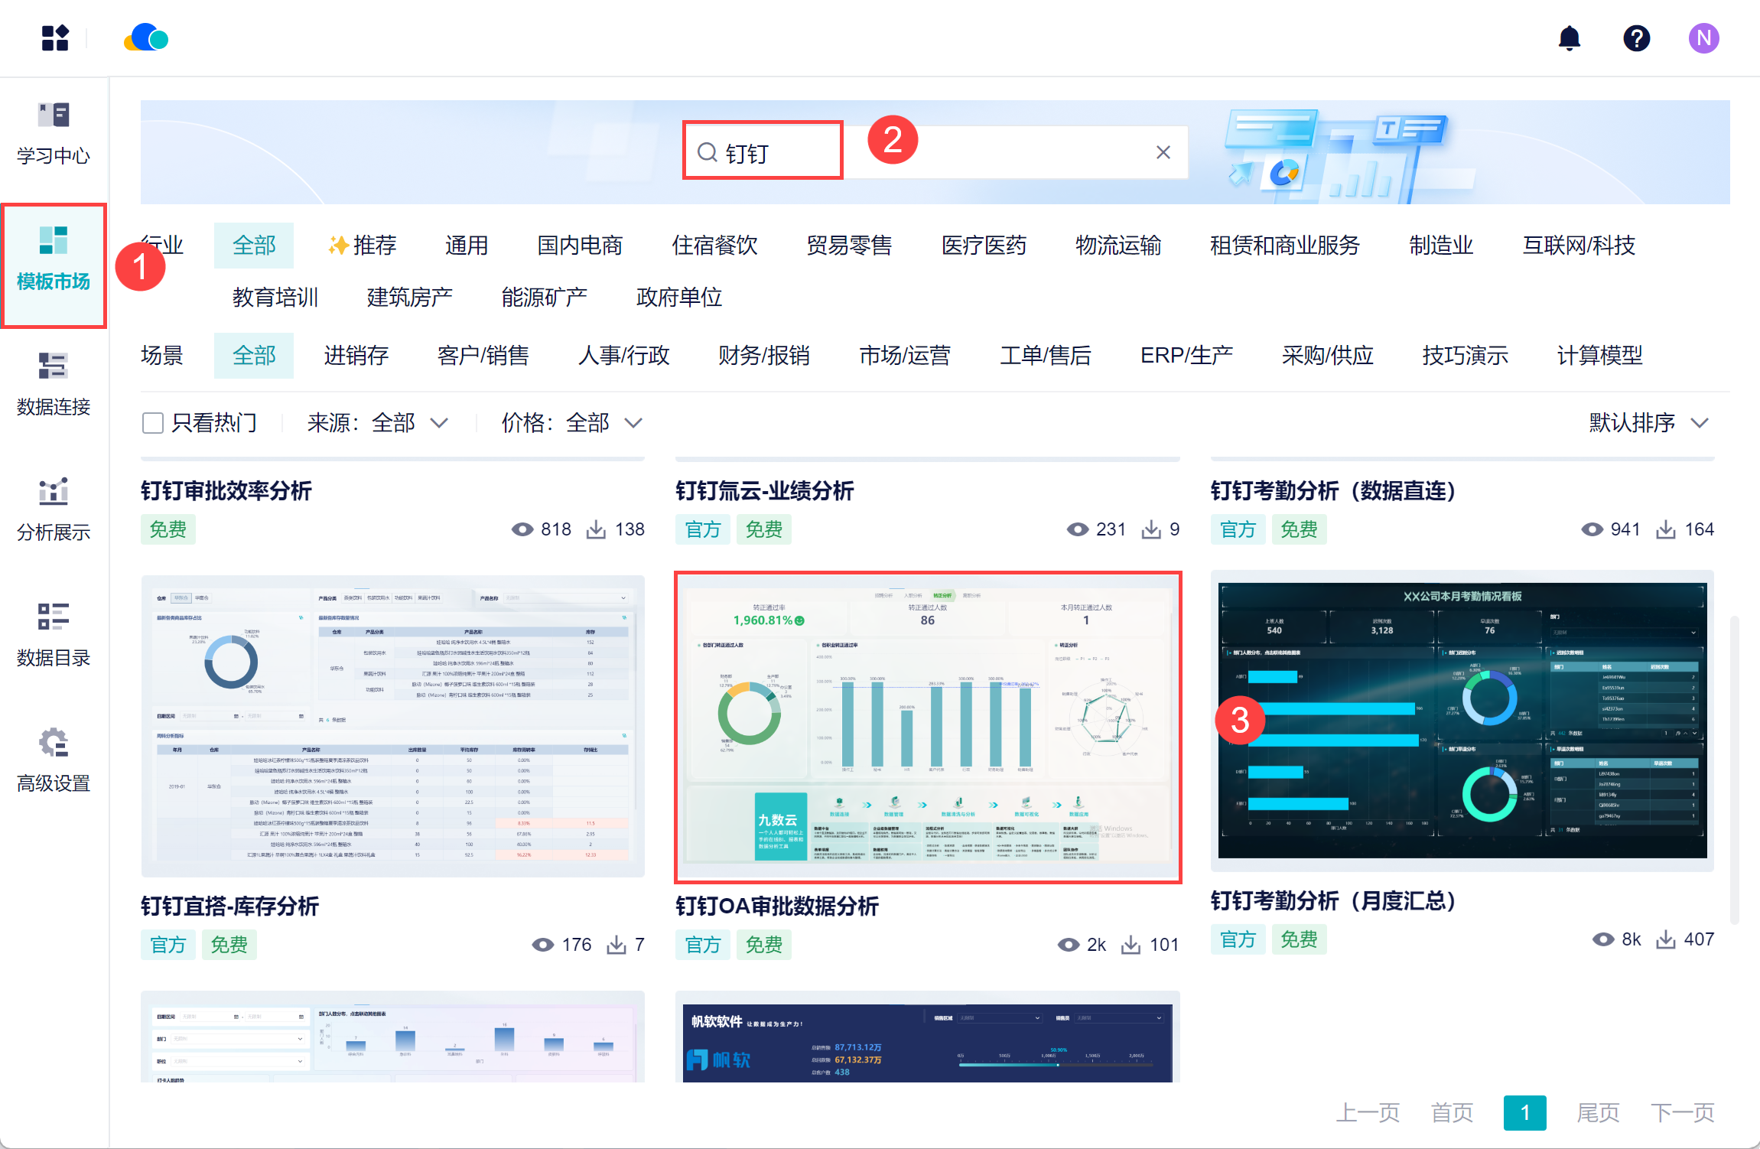Open the 钉钉OA审批数据分析 template thumbnail

pyautogui.click(x=928, y=727)
